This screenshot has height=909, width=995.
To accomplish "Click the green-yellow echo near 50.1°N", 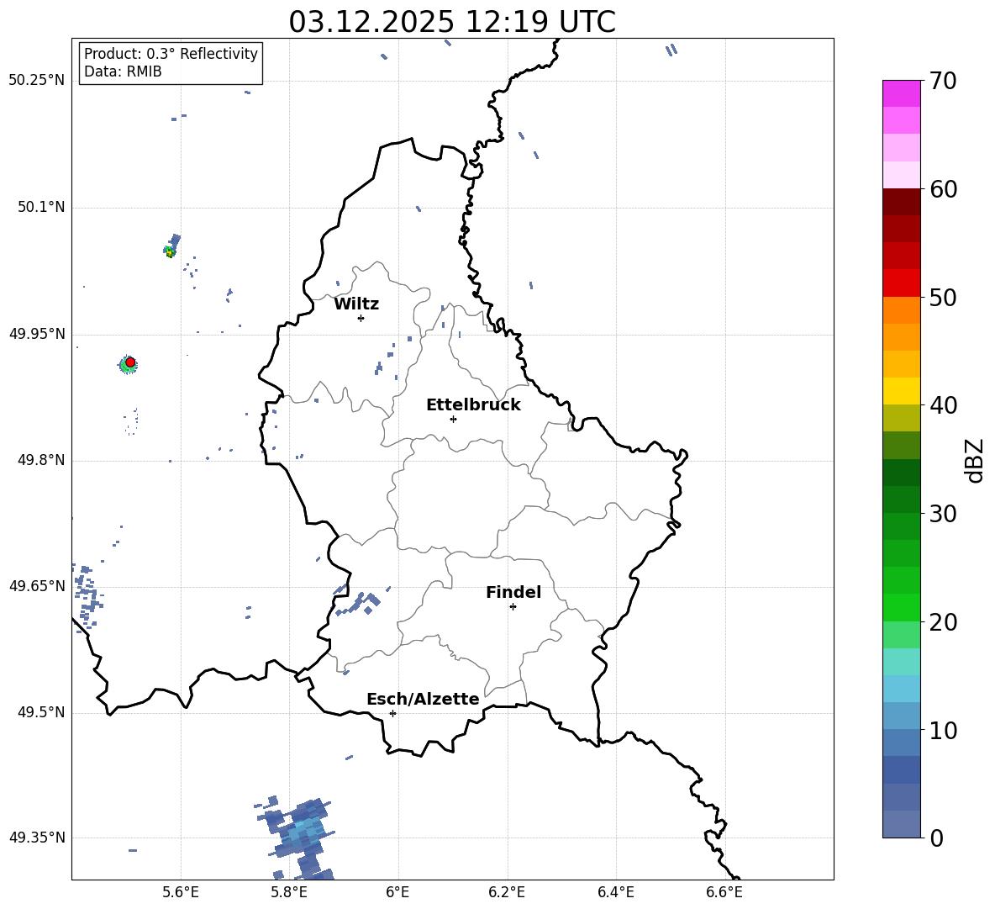I will tap(170, 251).
